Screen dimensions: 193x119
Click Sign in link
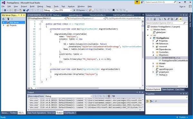click(x=182, y=6)
